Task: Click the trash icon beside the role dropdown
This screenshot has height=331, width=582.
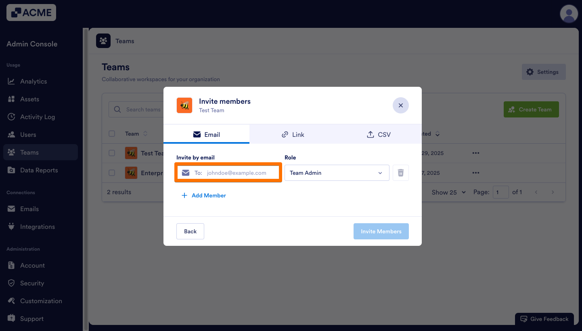Action: tap(400, 172)
